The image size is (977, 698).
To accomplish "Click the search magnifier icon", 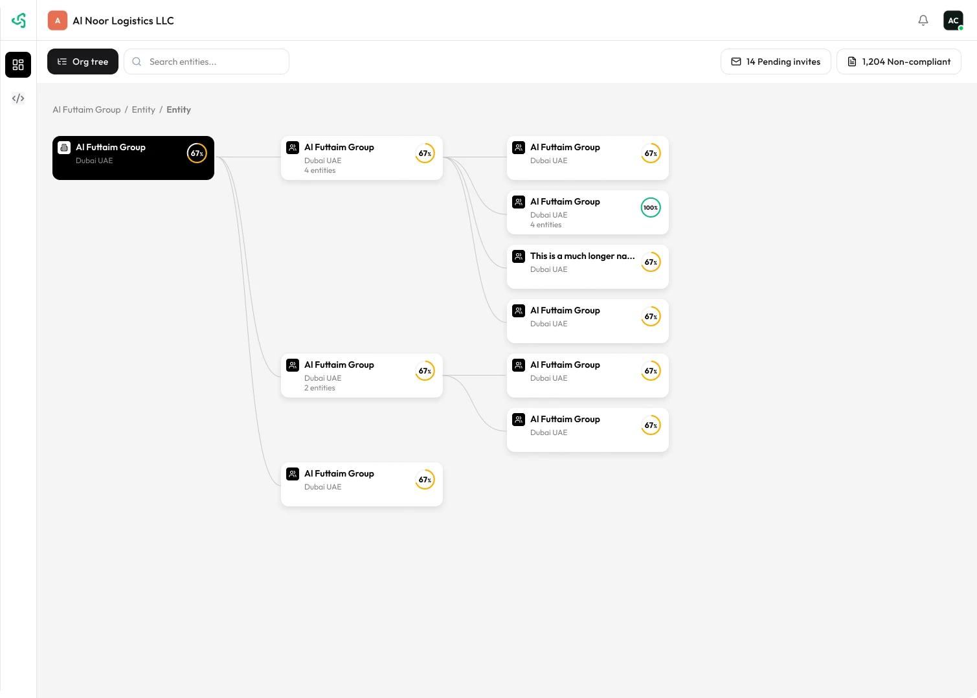I will click(137, 62).
